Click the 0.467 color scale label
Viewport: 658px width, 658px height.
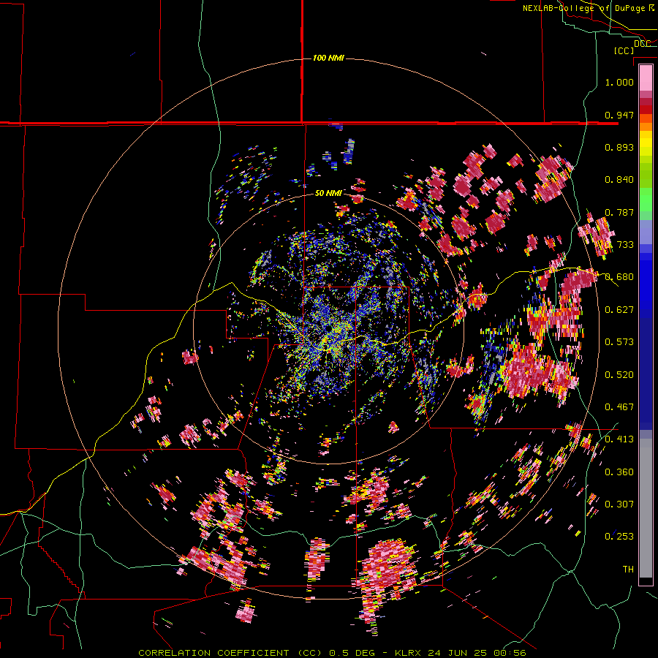coord(619,407)
